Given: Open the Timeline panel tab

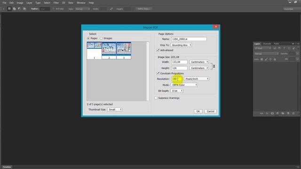Looking at the screenshot, I should point(7,167).
